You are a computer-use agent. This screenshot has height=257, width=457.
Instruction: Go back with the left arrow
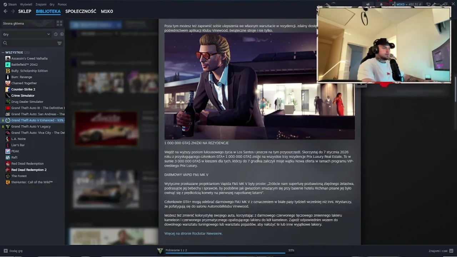[5, 11]
